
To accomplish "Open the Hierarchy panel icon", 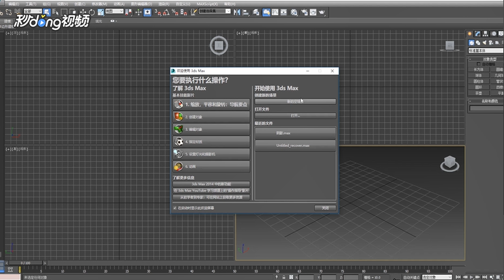I will pyautogui.click(x=485, y=34).
